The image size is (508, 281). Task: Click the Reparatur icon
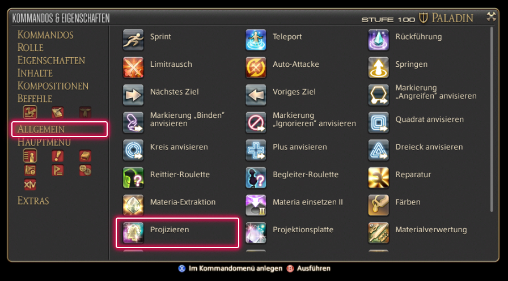click(378, 178)
